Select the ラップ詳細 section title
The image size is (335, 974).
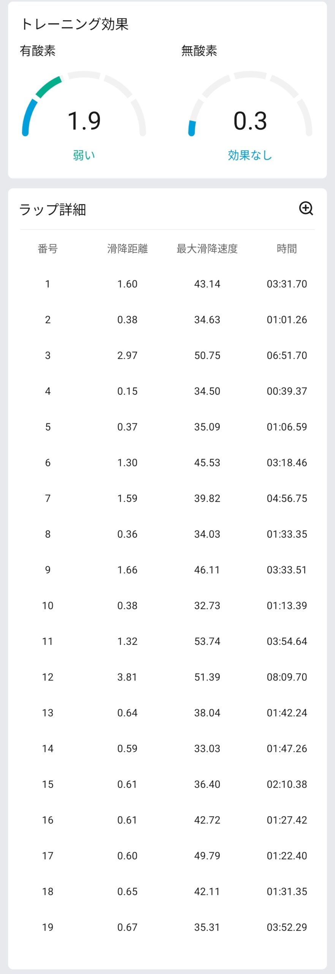pyautogui.click(x=52, y=210)
